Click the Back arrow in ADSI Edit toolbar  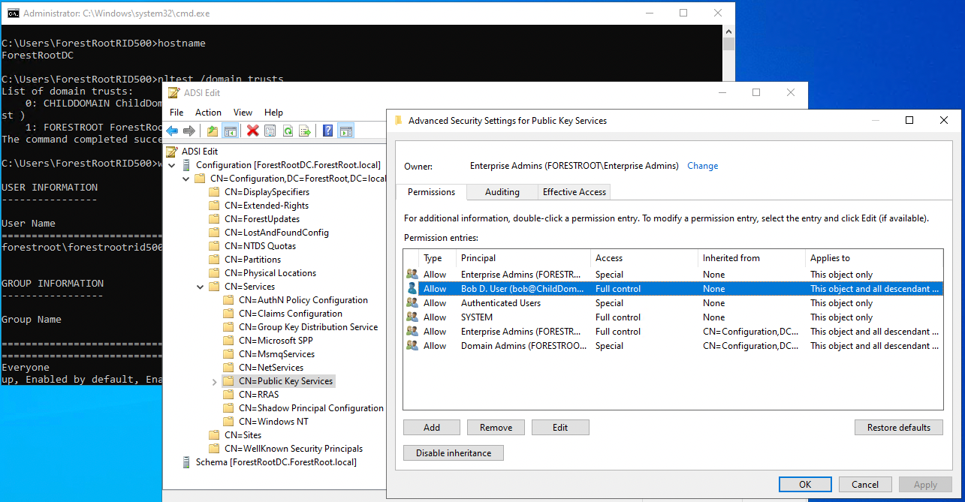[x=173, y=131]
